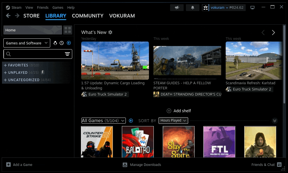Switch to LIBRARY tab

click(x=56, y=16)
